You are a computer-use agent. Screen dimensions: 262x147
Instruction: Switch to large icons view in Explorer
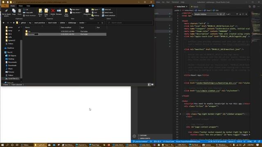point(152,85)
